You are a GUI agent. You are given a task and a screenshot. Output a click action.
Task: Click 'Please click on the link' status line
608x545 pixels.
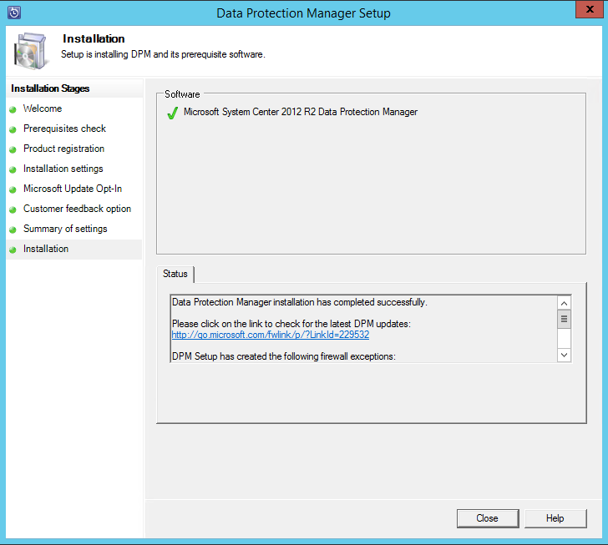(x=291, y=324)
